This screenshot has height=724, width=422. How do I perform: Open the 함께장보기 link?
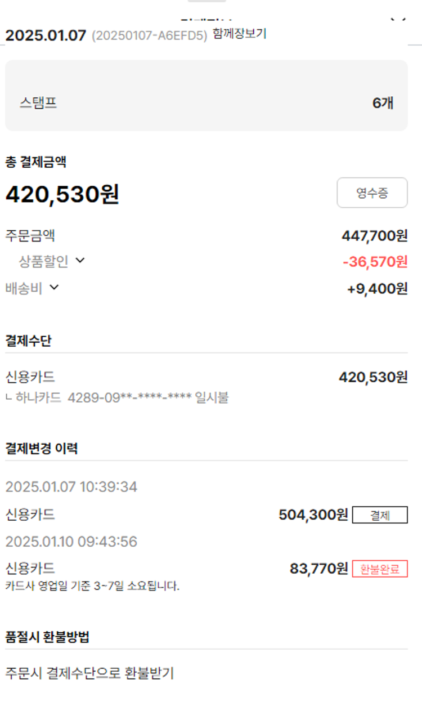[x=239, y=34]
